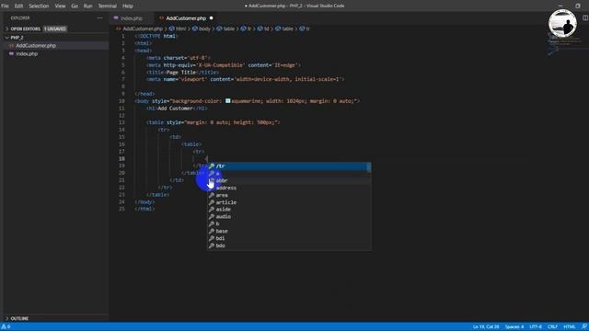Click the wrench icon beside base
This screenshot has height=331, width=589.
212,231
